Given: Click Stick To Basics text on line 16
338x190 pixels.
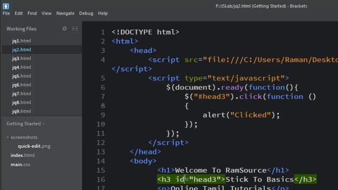Looking at the screenshot, I should point(259,179).
